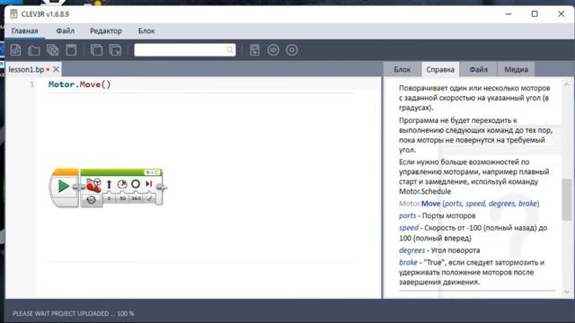The height and width of the screenshot is (323, 575).
Task: Click the run/stop circle icon
Action: pyautogui.click(x=292, y=50)
